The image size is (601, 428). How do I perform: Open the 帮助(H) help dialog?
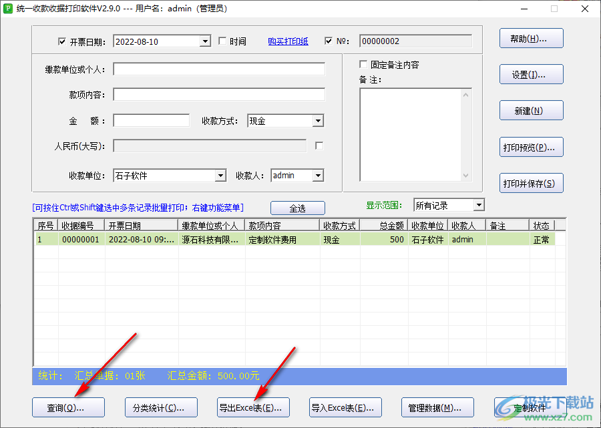[x=531, y=38]
